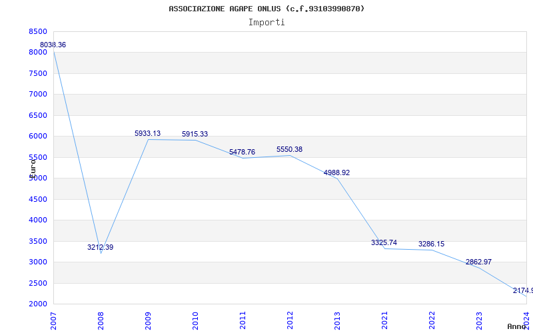Select the data label 8038.36
The image size is (533, 333).
tap(53, 45)
